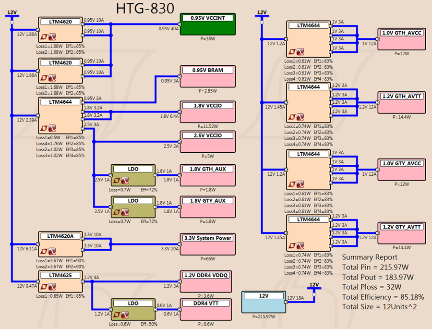Click the P=215.97W source power value
This screenshot has height=329, width=432.
(264, 317)
